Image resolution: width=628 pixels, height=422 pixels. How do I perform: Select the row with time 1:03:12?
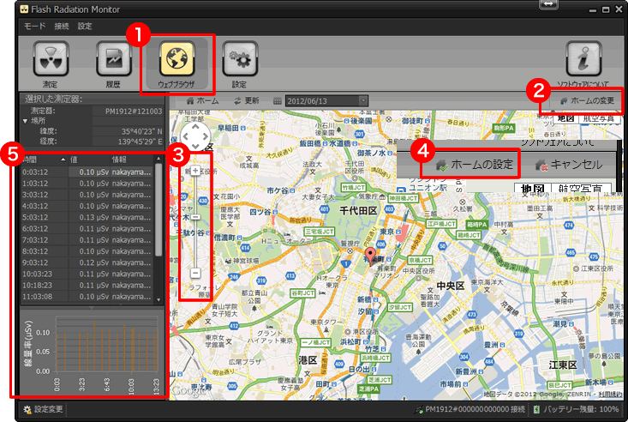click(x=87, y=184)
